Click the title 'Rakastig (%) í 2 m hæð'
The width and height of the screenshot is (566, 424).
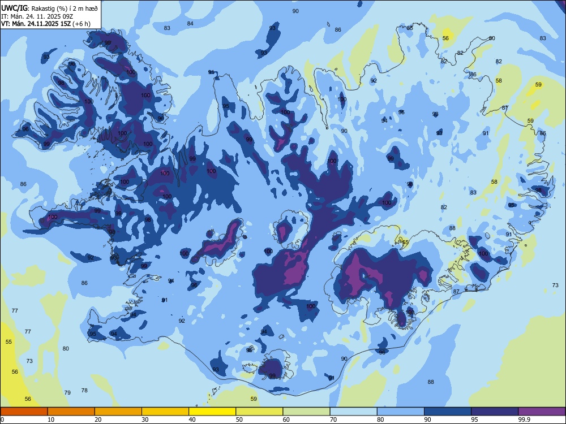[65, 8]
